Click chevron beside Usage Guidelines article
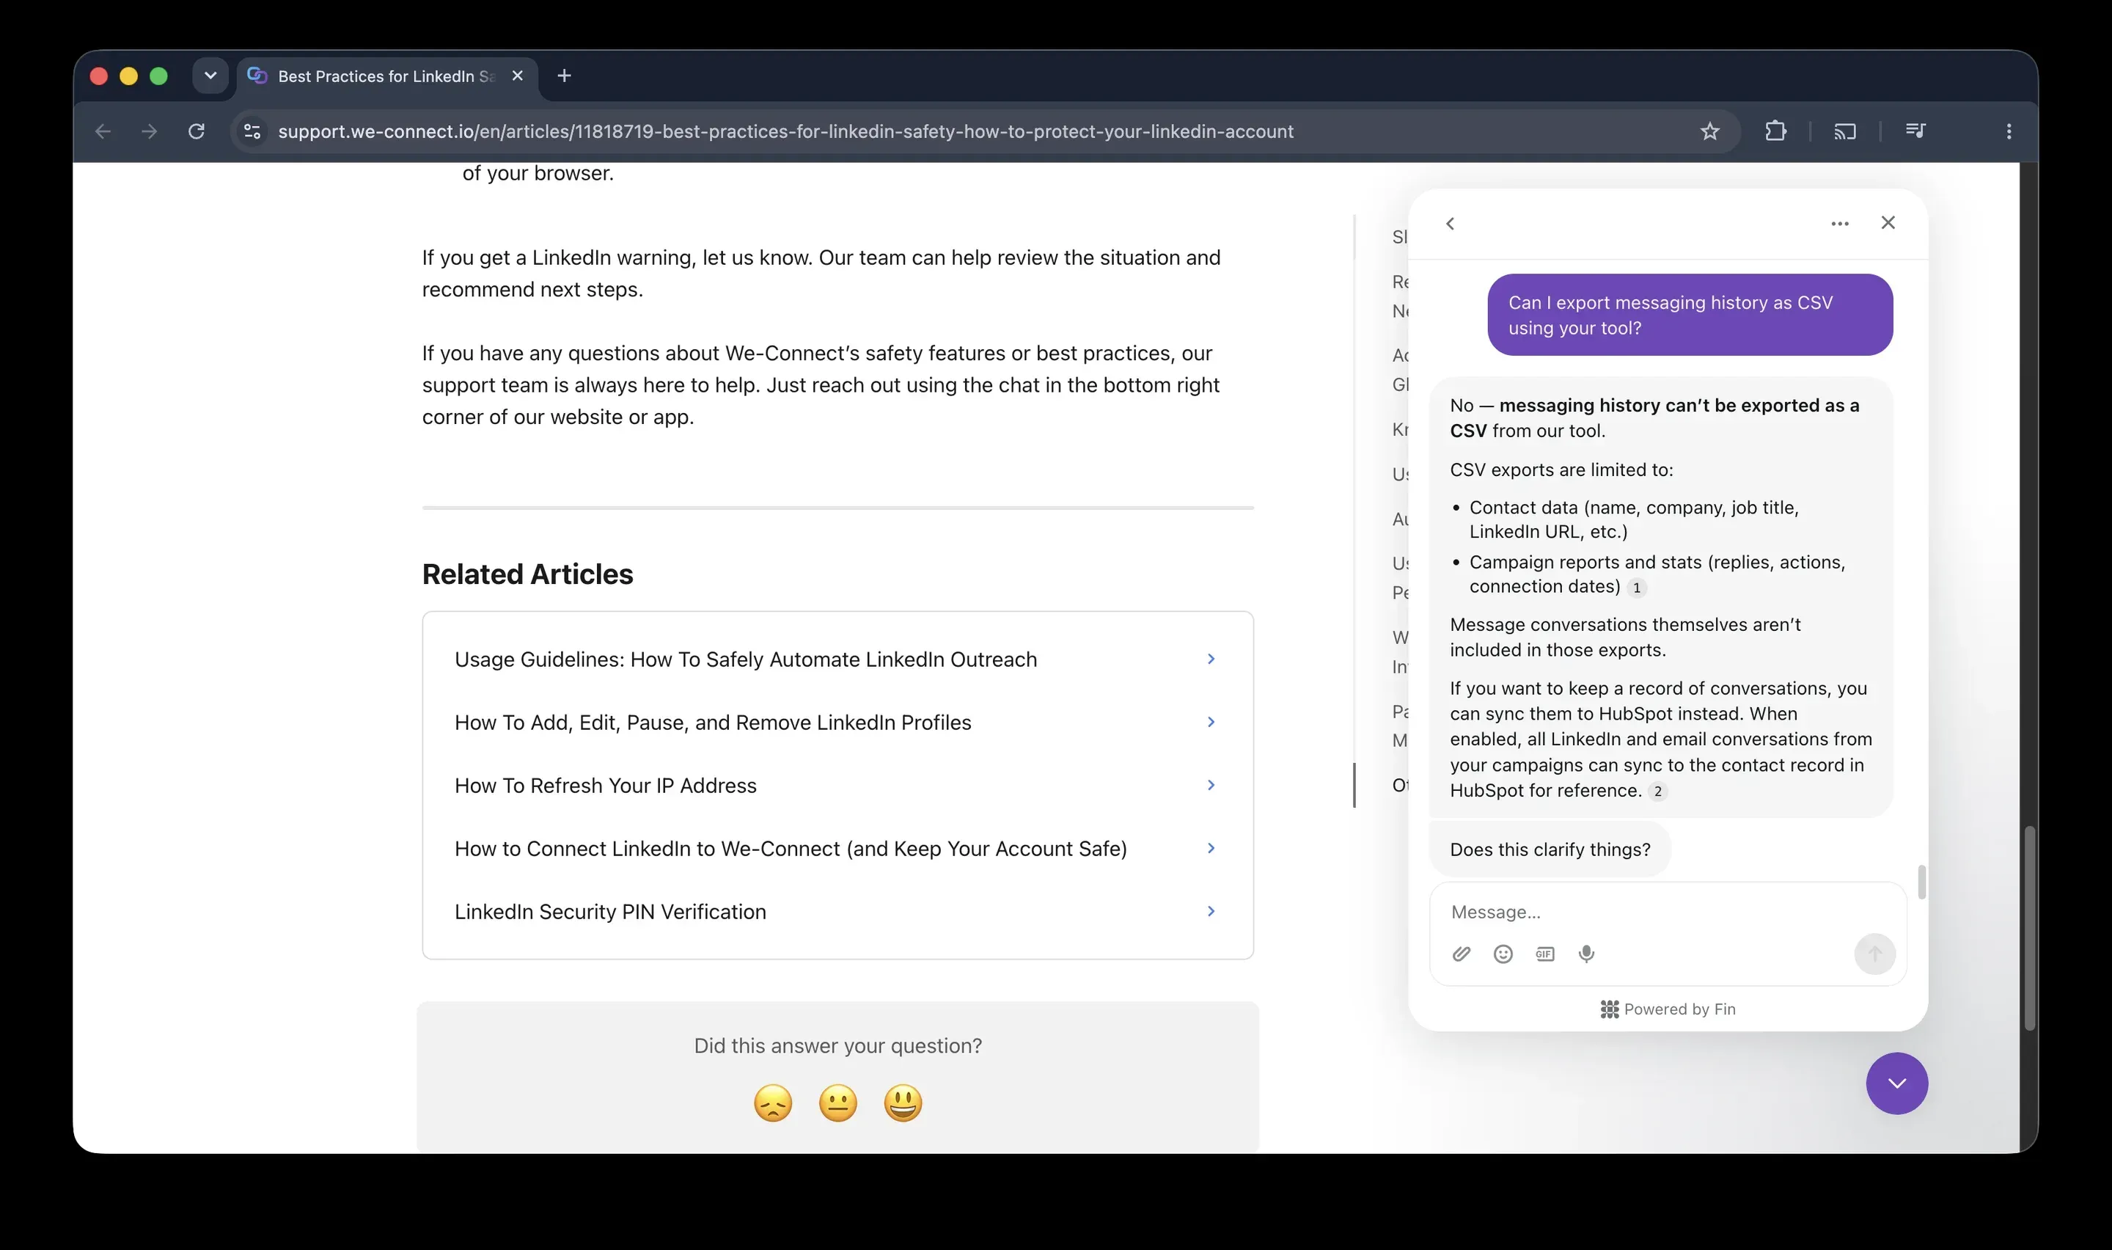 [x=1211, y=659]
